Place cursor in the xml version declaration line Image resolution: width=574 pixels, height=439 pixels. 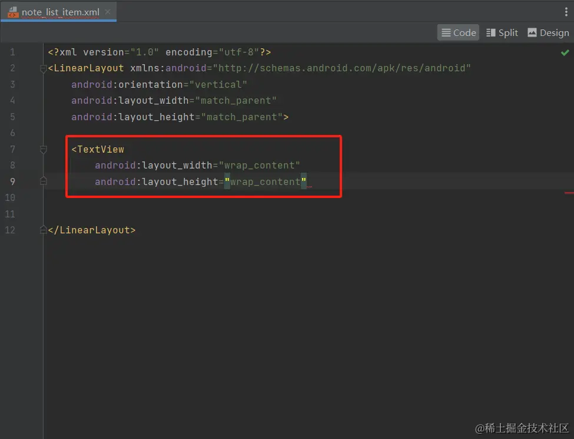(159, 52)
